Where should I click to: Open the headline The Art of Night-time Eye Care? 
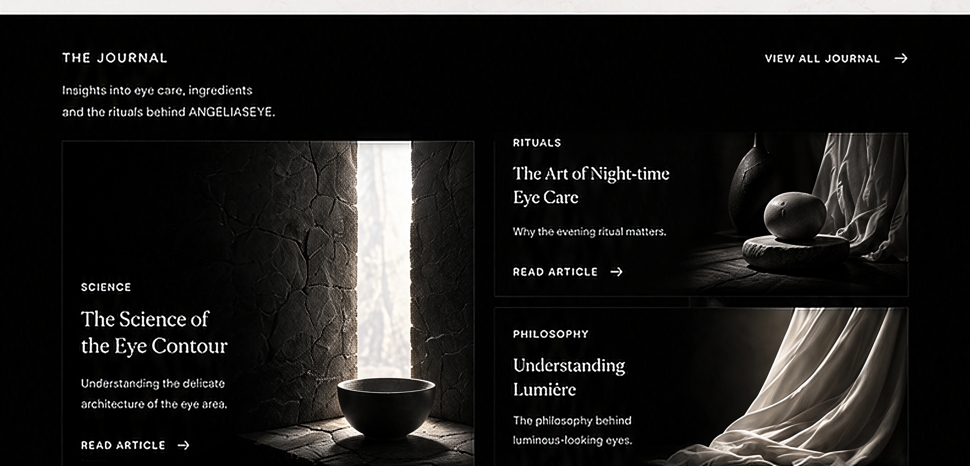(x=591, y=185)
